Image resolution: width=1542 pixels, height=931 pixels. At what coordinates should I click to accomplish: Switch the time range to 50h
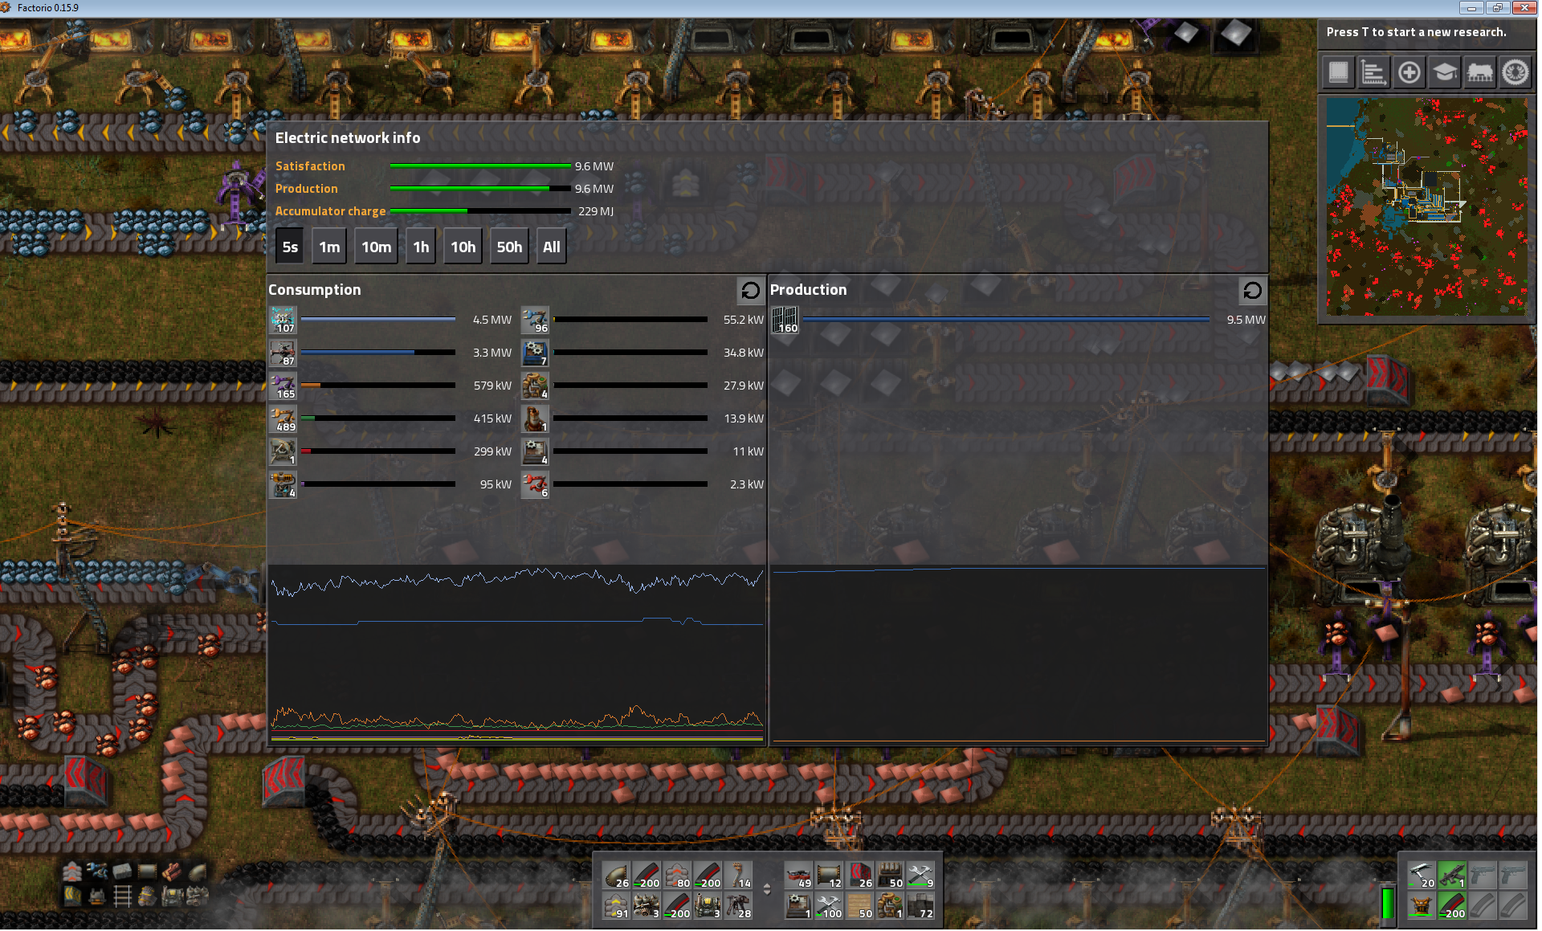click(x=509, y=247)
